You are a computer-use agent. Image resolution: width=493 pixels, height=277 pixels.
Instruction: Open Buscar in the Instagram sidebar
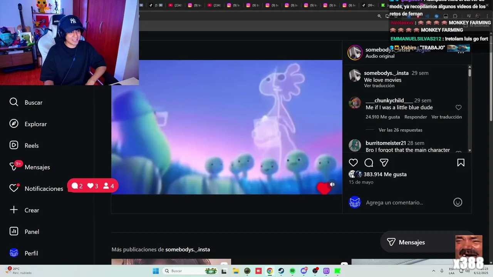pos(26,102)
